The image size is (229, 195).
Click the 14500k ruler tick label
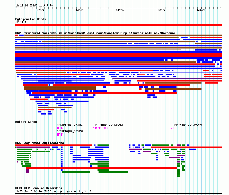[x=40, y=10]
